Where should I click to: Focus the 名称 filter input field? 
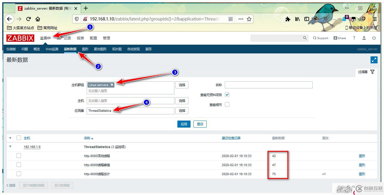pyautogui.click(x=268, y=85)
